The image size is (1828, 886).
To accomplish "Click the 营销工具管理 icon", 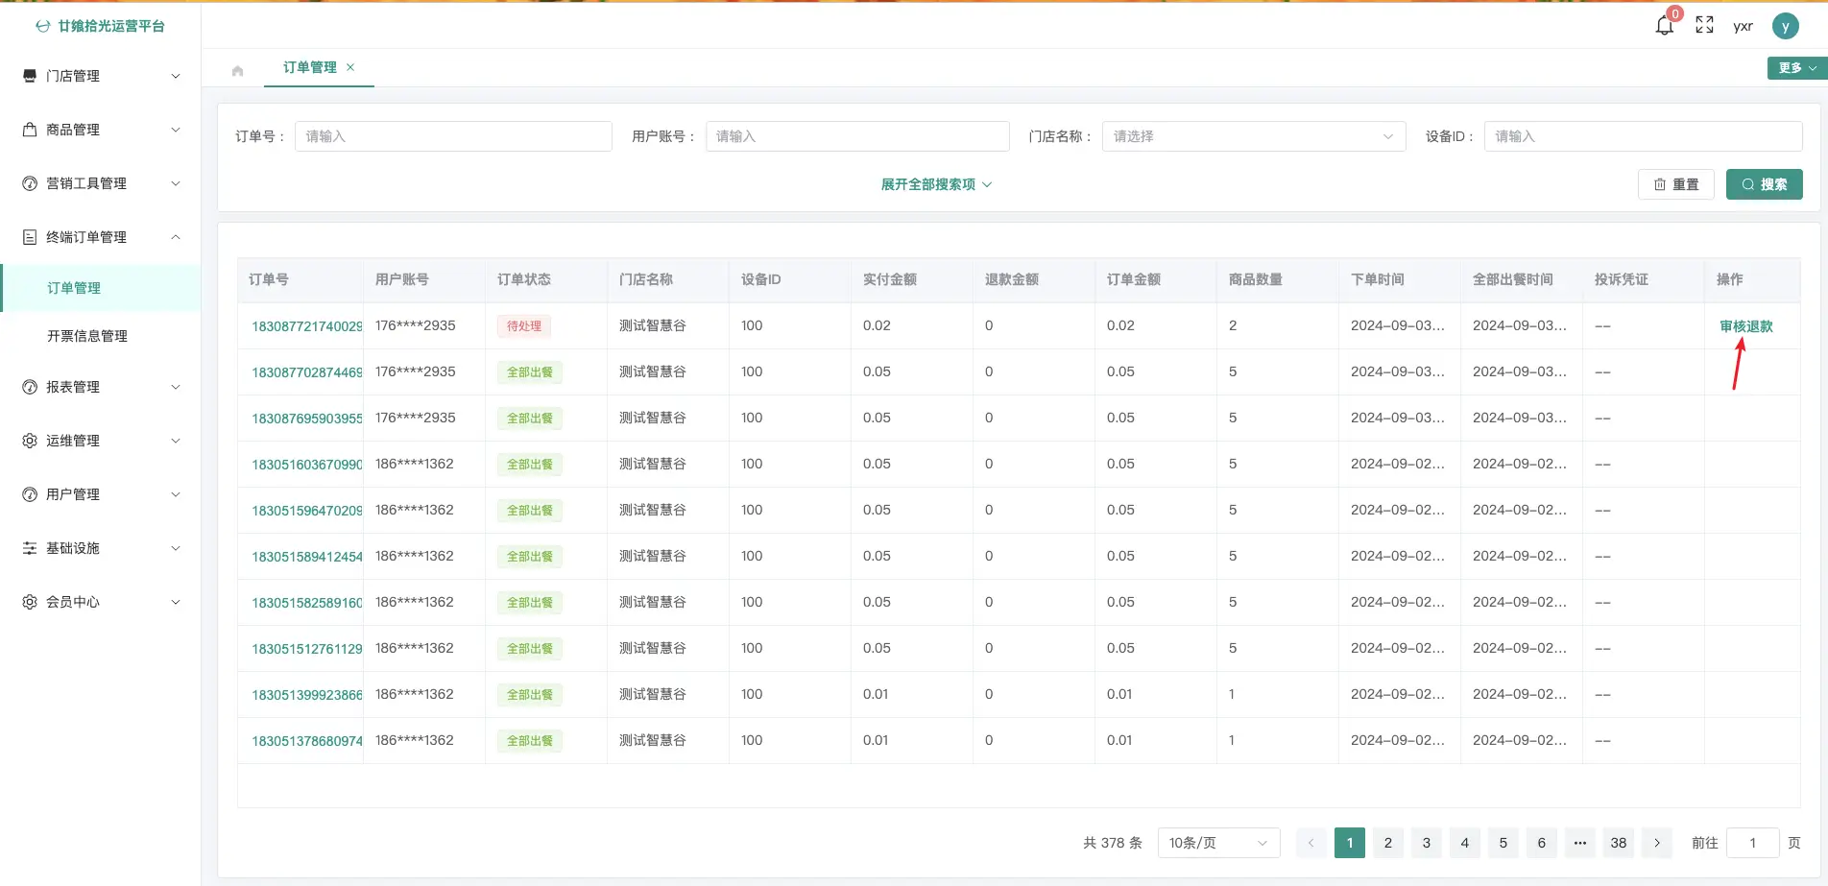I will point(30,183).
